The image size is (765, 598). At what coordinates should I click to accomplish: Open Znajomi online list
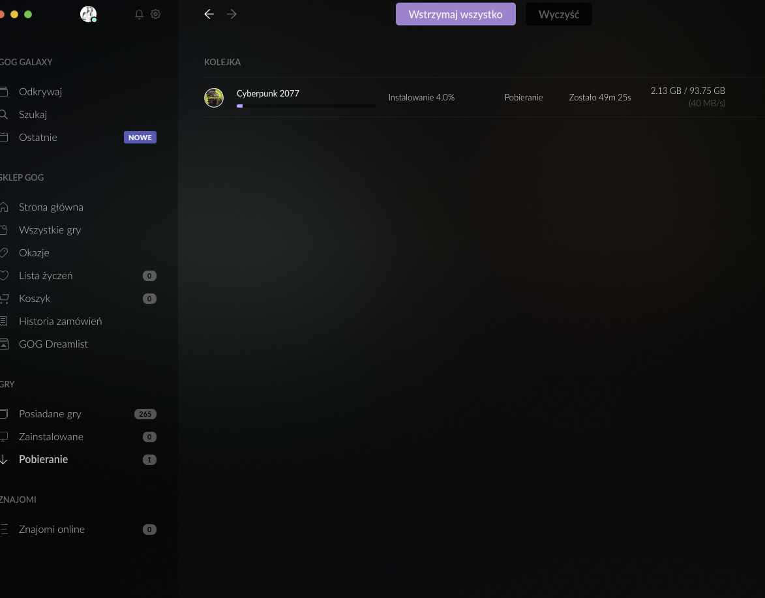(52, 530)
